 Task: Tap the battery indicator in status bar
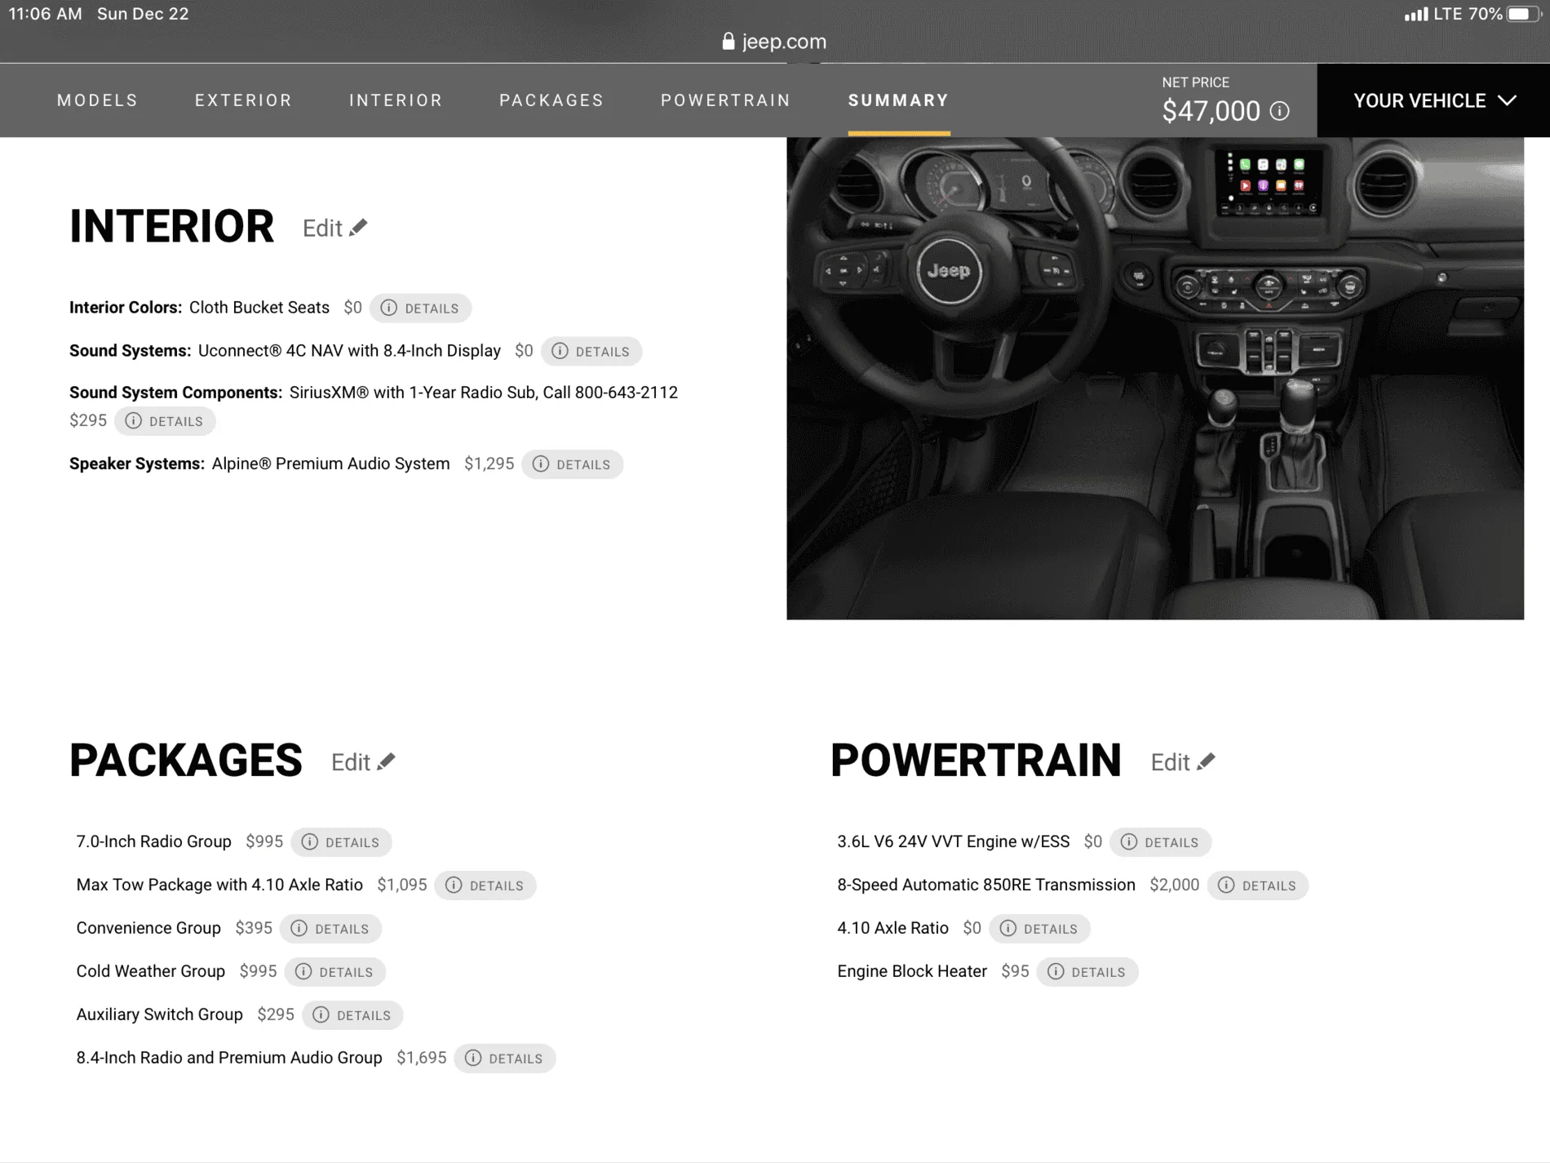click(1524, 14)
